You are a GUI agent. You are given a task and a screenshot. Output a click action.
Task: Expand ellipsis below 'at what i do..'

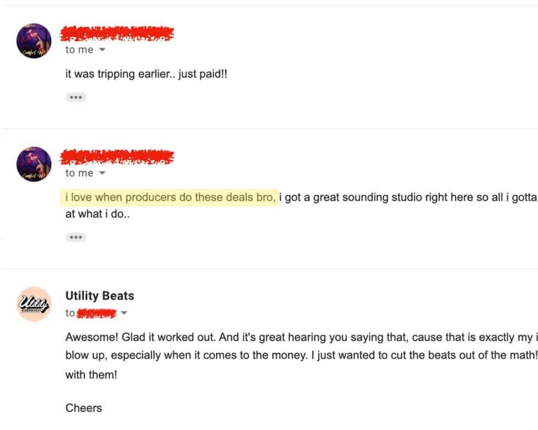(76, 237)
